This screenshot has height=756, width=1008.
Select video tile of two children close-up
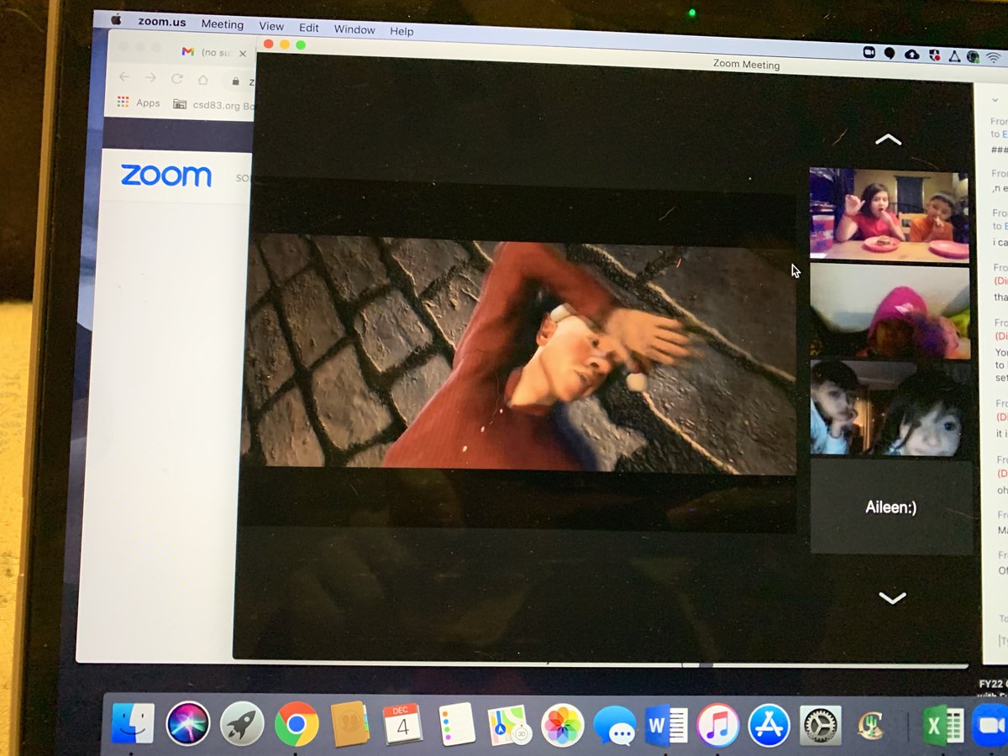click(x=890, y=408)
